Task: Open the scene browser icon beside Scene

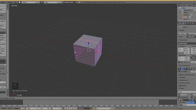Action: click(42, 2)
